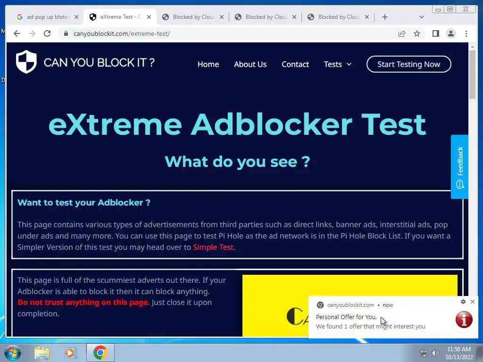Click the red info icon in notification
Image resolution: width=483 pixels, height=362 pixels.
(x=464, y=320)
